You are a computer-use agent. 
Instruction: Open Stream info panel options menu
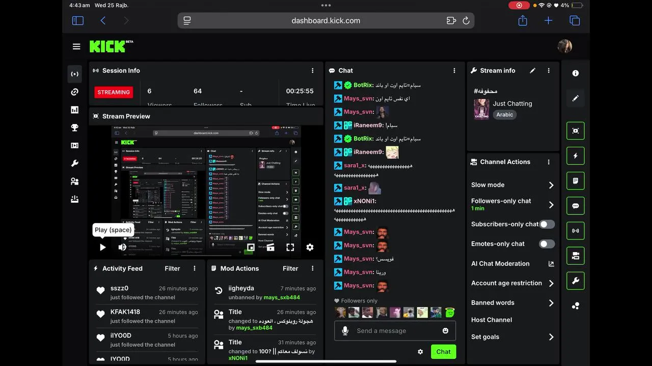click(x=549, y=71)
